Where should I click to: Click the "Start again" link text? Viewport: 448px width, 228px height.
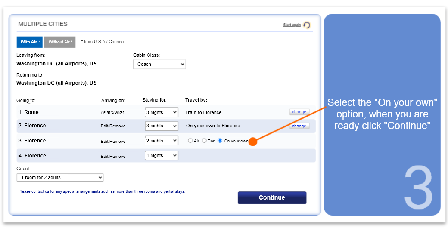tap(292, 25)
